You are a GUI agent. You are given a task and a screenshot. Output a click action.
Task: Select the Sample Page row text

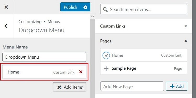click(124, 68)
